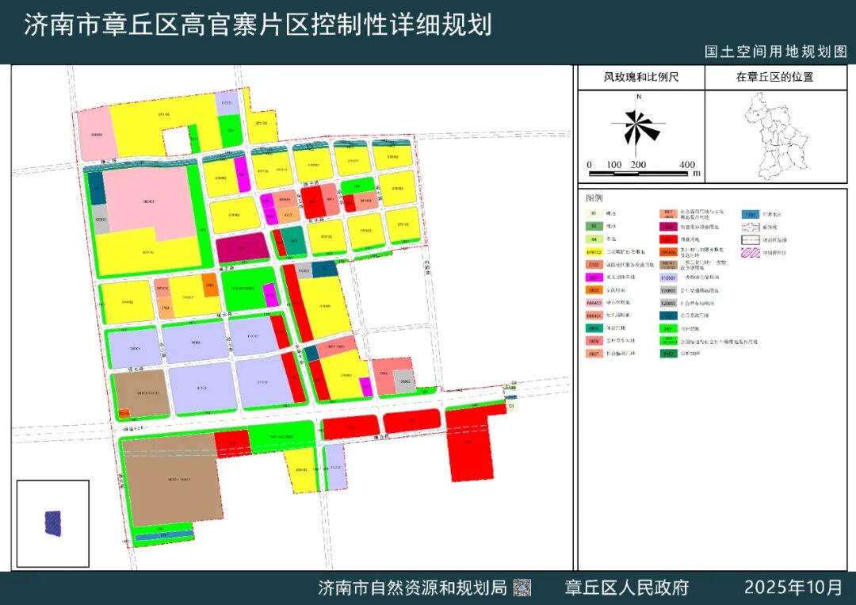The image size is (856, 605).
Task: Click the blue hatched inset map thumbnail
Action: point(53,523)
